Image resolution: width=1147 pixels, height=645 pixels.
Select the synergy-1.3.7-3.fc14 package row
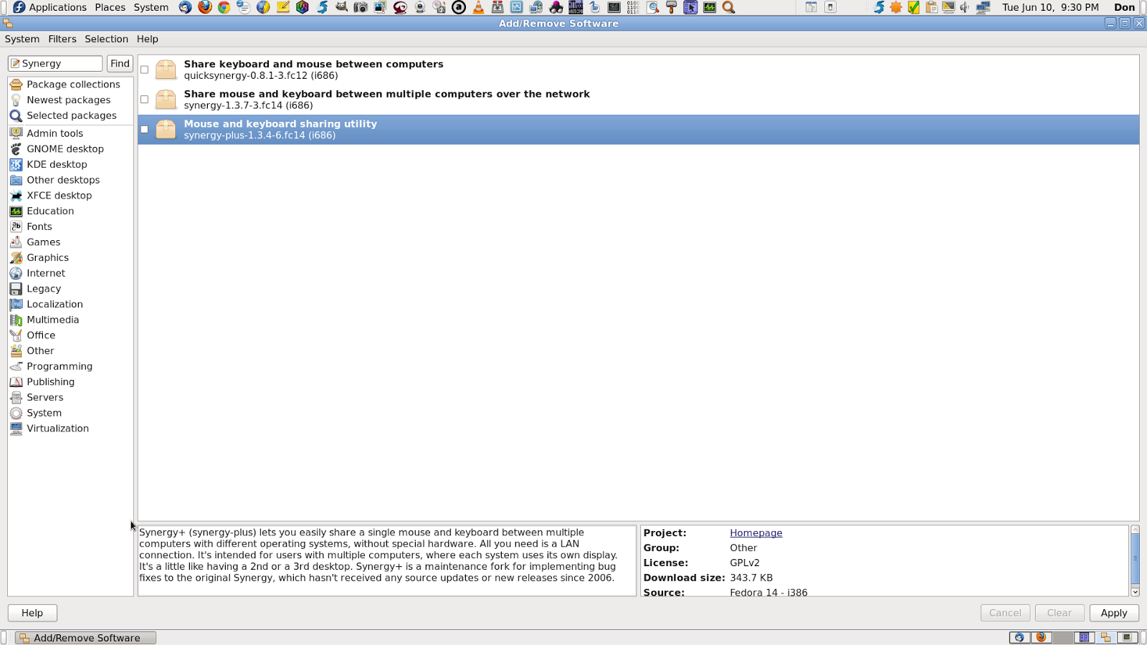click(638, 100)
